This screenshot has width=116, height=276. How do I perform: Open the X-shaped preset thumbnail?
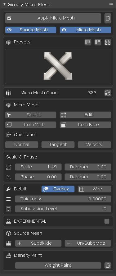click(58, 66)
